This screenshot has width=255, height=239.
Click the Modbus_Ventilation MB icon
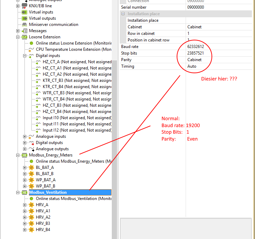click(24, 192)
